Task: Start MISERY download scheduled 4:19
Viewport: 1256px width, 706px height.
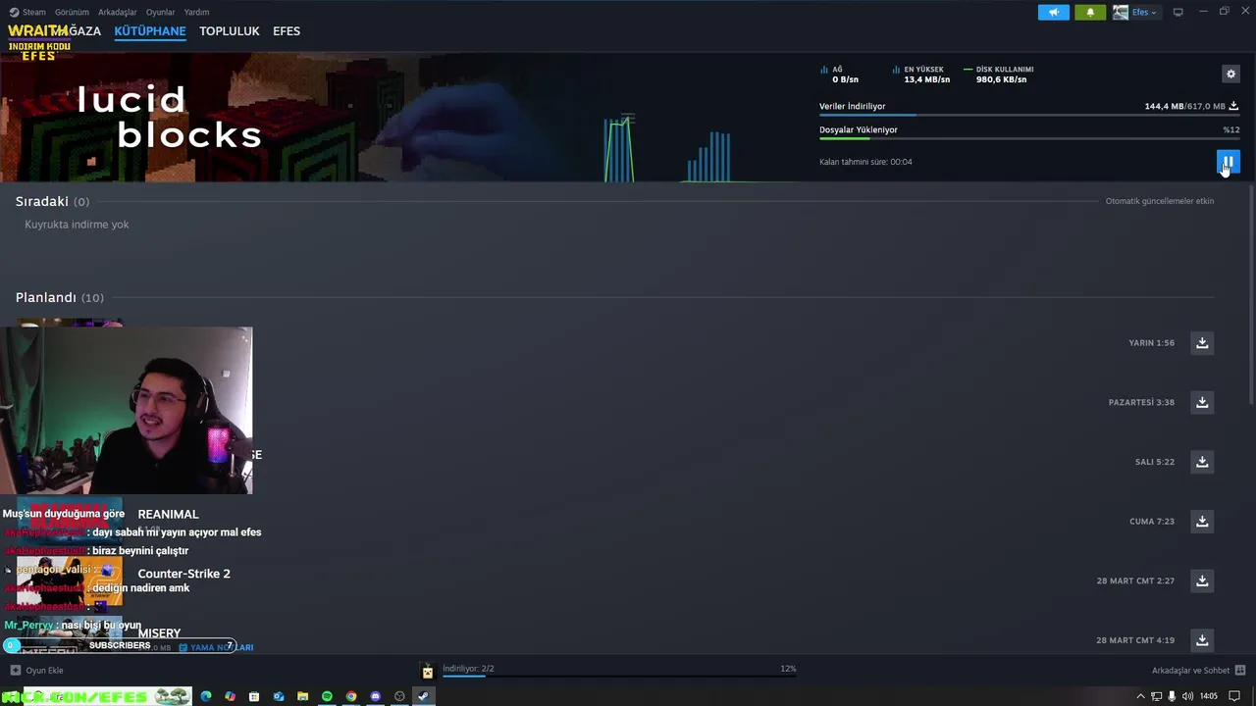Action: click(1202, 640)
